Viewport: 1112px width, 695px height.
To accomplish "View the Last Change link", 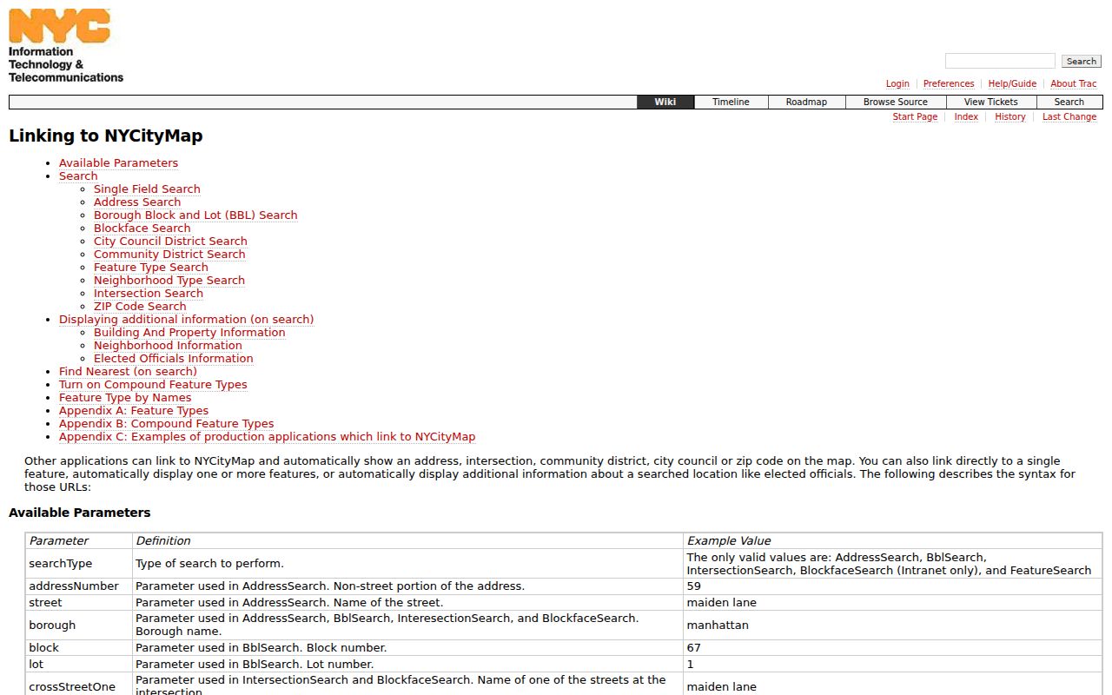I will coord(1069,117).
